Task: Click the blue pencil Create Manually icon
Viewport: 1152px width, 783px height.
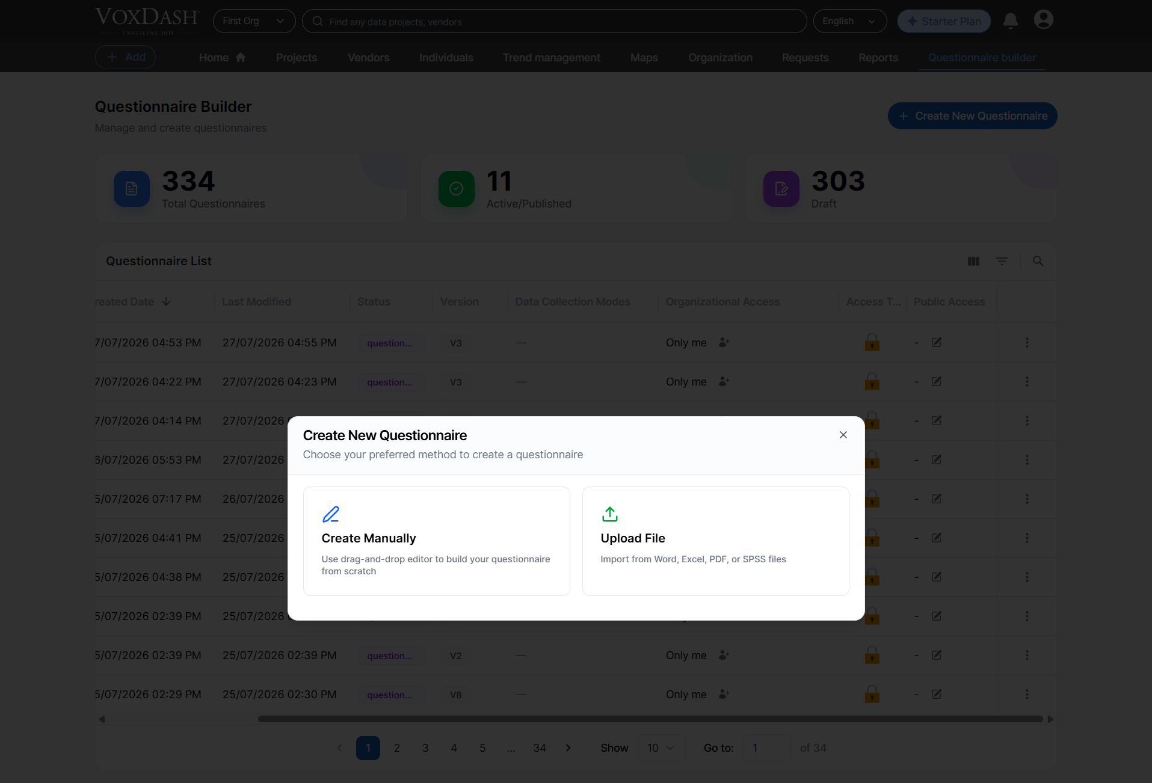Action: coord(331,514)
